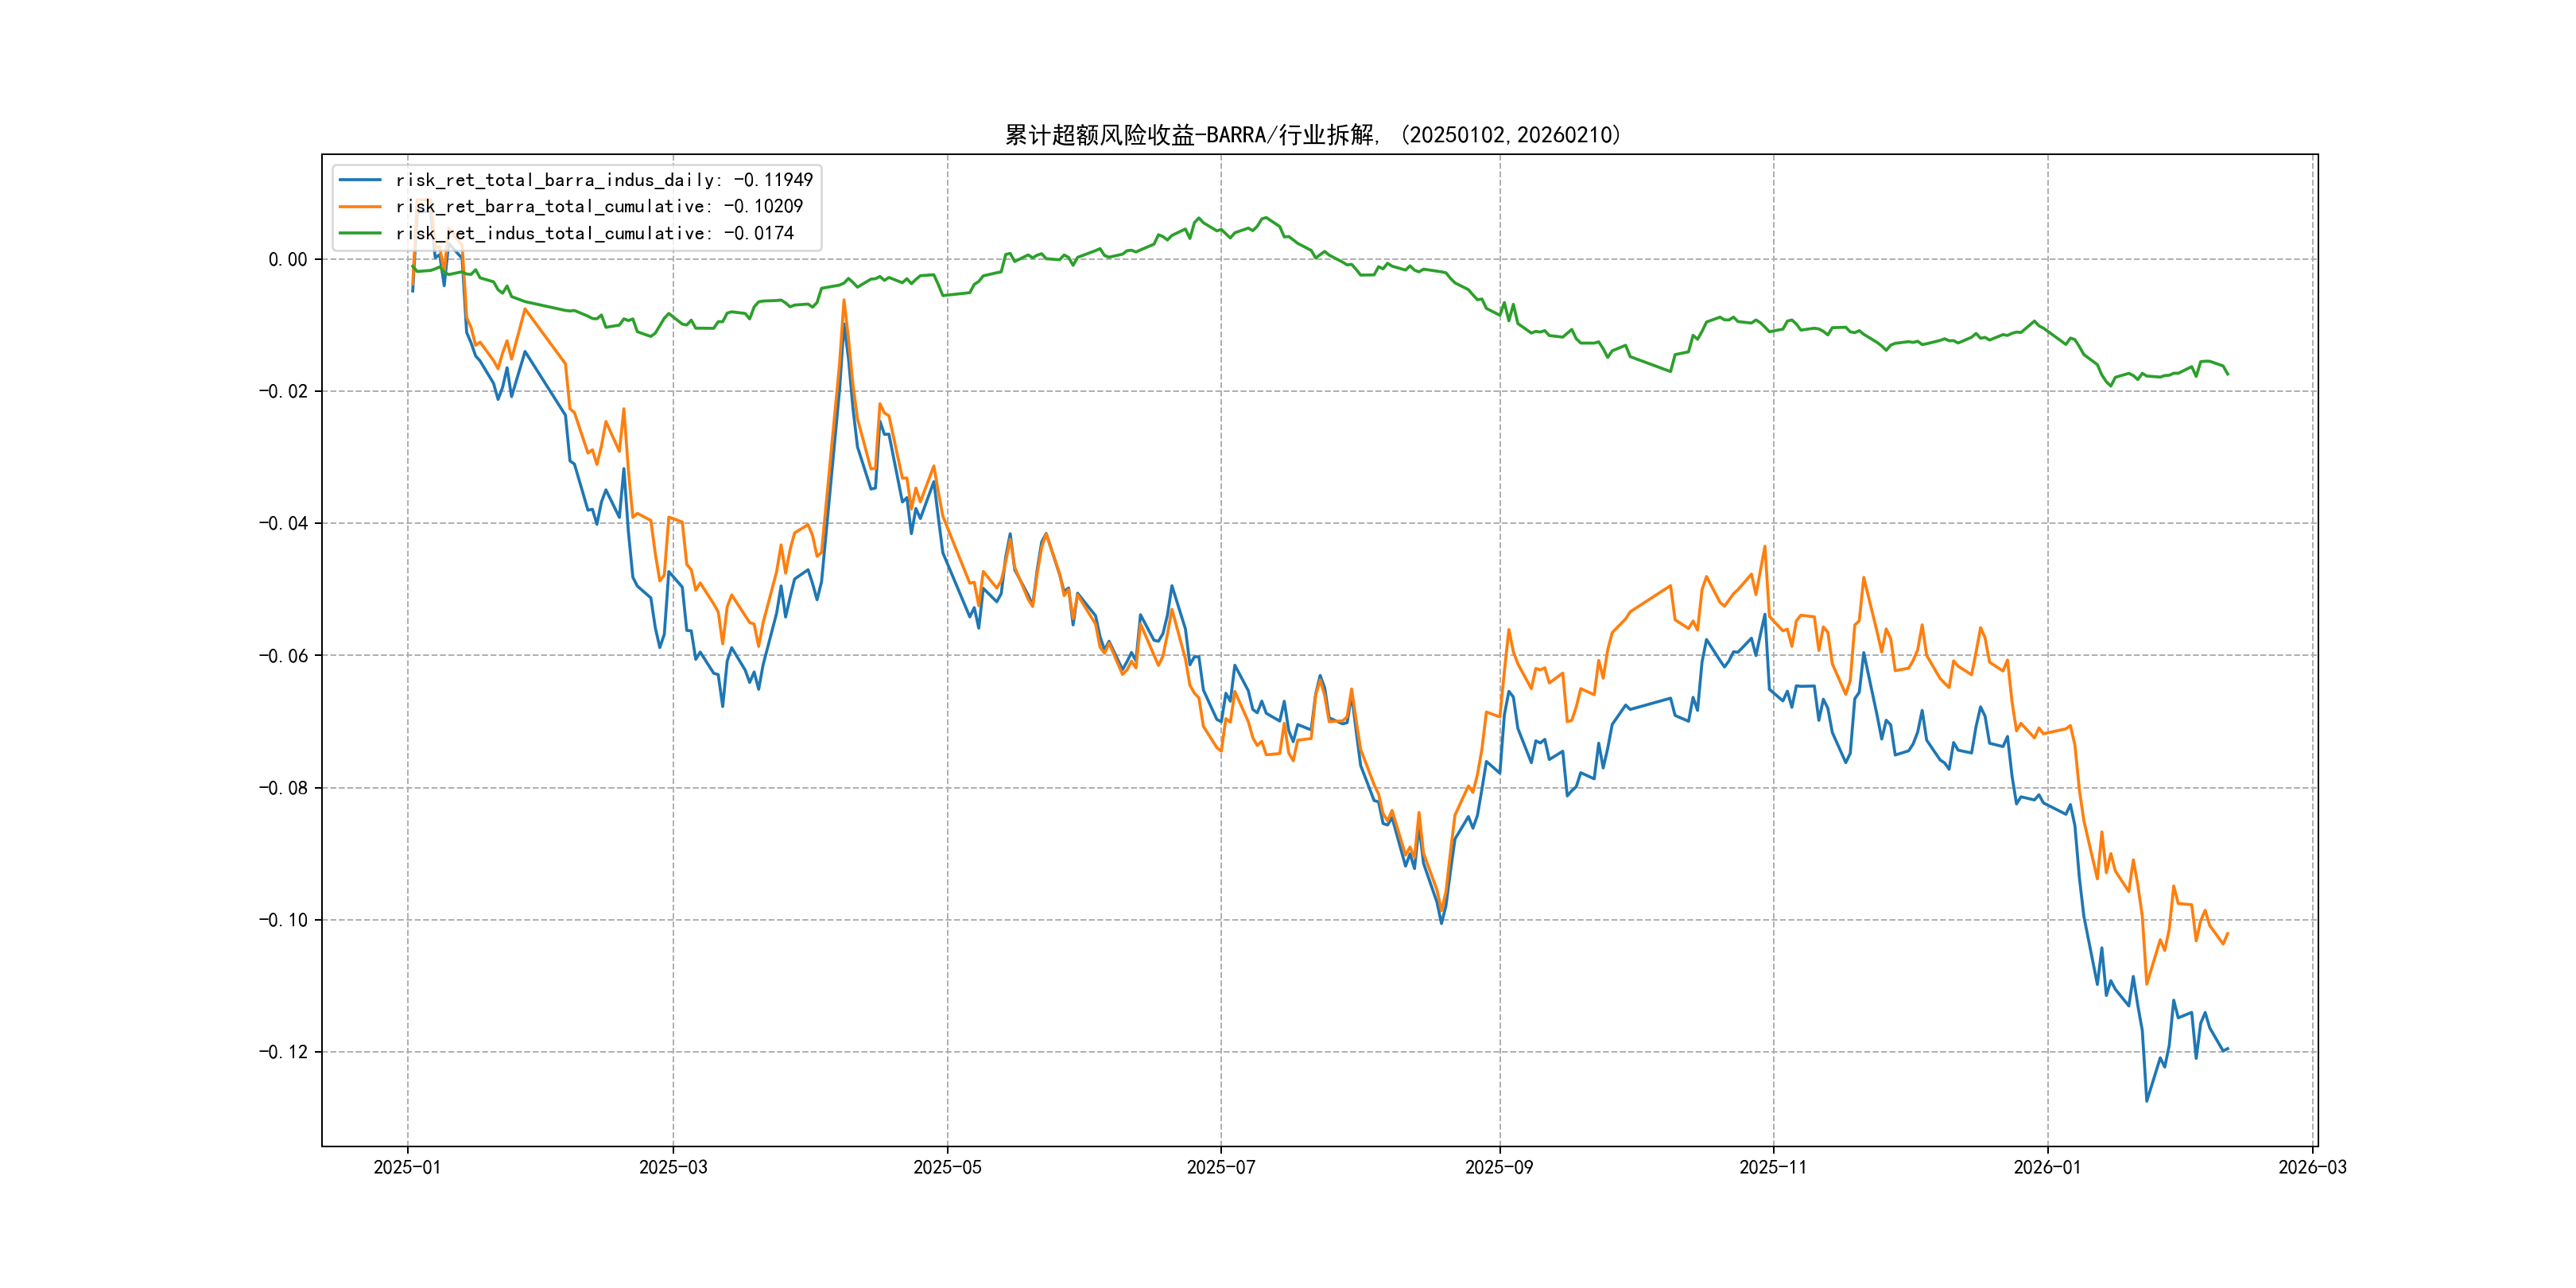Click the -0.04 y-axis tick label
Screen dimensions: 2576x1288
tap(284, 524)
